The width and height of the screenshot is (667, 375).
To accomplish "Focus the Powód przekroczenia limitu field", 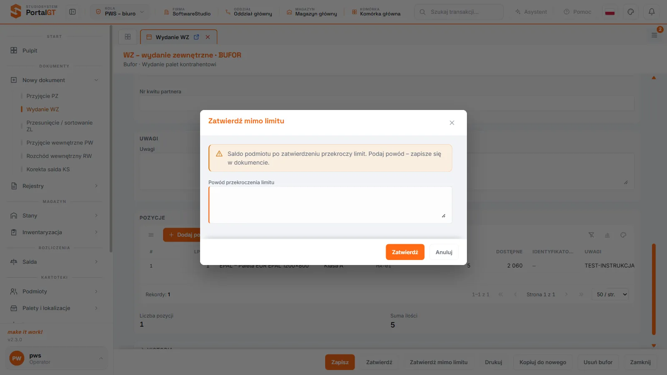I will tap(330, 205).
